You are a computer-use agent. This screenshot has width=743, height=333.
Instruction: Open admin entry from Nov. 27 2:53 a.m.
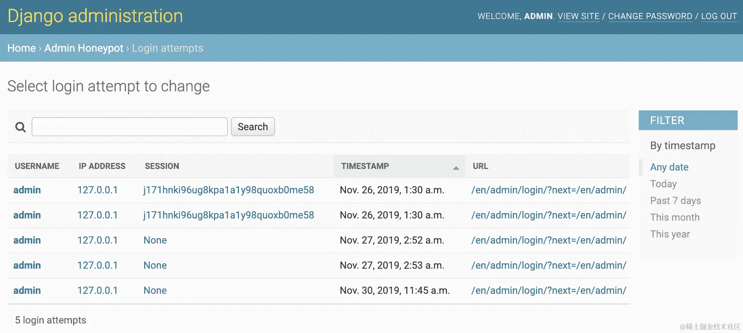pyautogui.click(x=27, y=265)
